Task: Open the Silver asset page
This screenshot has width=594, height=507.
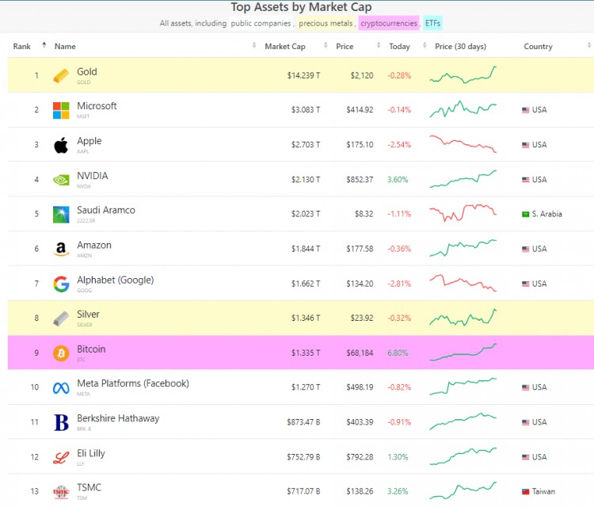Action: 88,314
